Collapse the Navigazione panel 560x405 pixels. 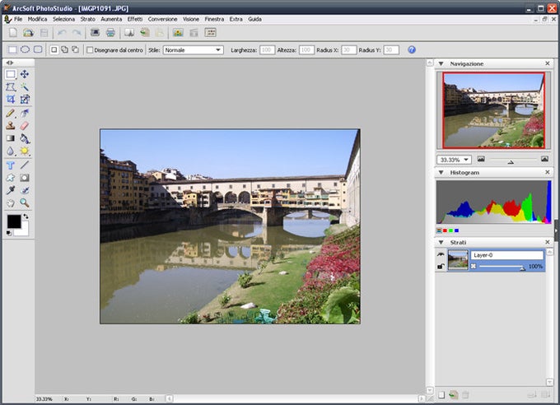pyautogui.click(x=441, y=63)
